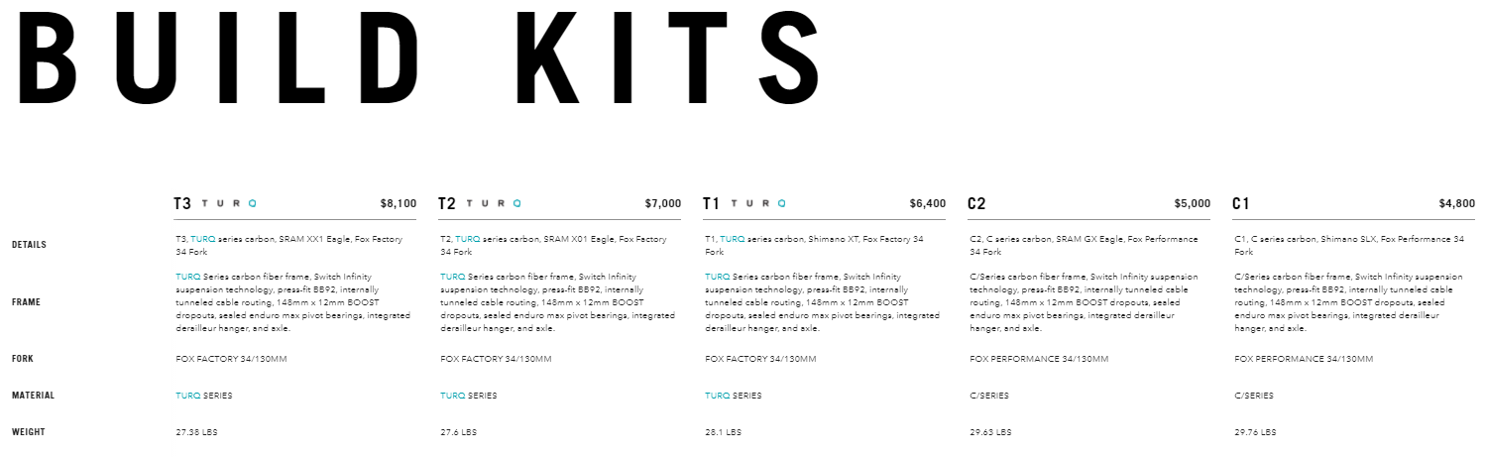
Task: Click the FORK row label
Action: pos(23,359)
